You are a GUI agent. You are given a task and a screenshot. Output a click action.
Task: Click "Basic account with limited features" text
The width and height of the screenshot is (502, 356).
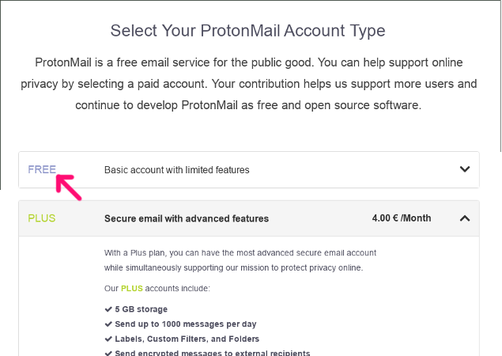coord(176,170)
